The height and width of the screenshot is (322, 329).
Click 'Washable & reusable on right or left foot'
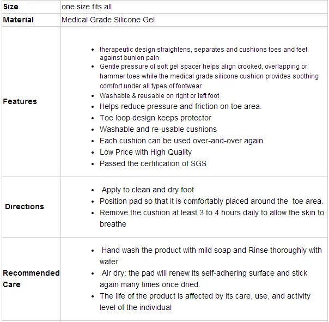click(x=159, y=96)
